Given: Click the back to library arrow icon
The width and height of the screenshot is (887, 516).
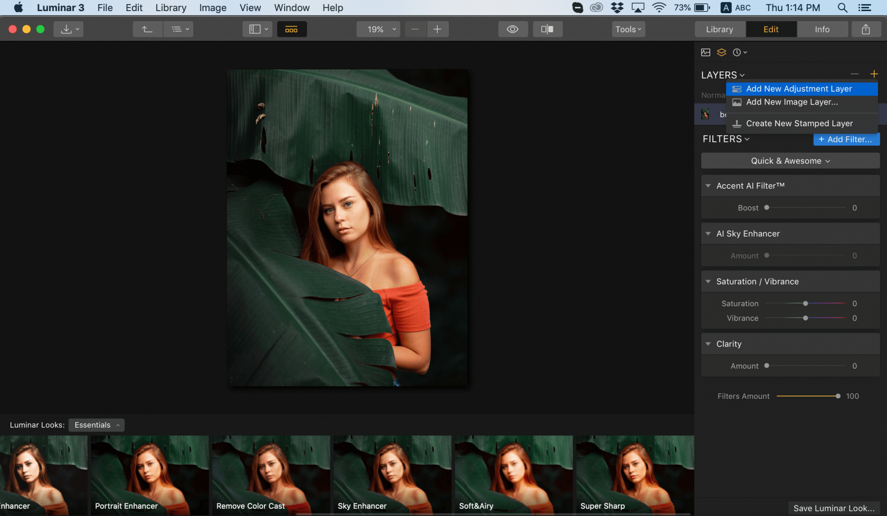Looking at the screenshot, I should coord(147,30).
